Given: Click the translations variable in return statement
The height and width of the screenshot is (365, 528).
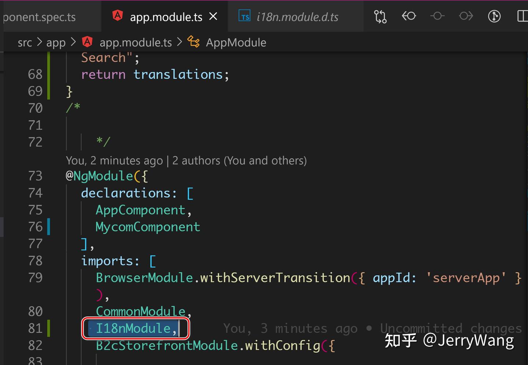Looking at the screenshot, I should pyautogui.click(x=178, y=74).
